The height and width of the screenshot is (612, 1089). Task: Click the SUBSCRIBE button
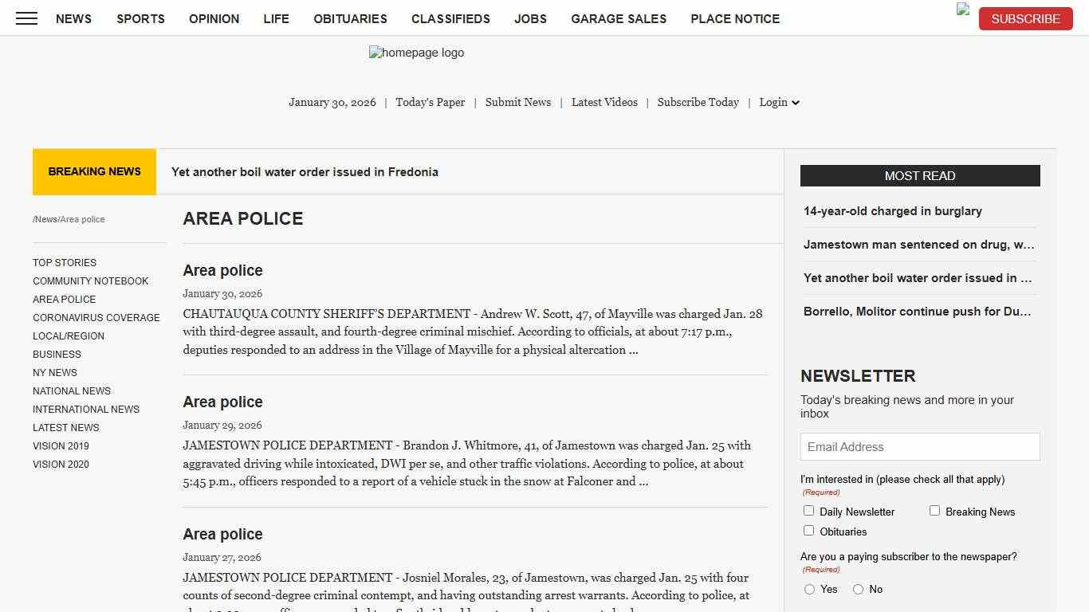1025,18
